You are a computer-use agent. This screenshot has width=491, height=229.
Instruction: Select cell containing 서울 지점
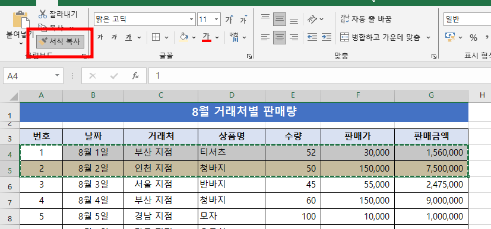tap(161, 185)
